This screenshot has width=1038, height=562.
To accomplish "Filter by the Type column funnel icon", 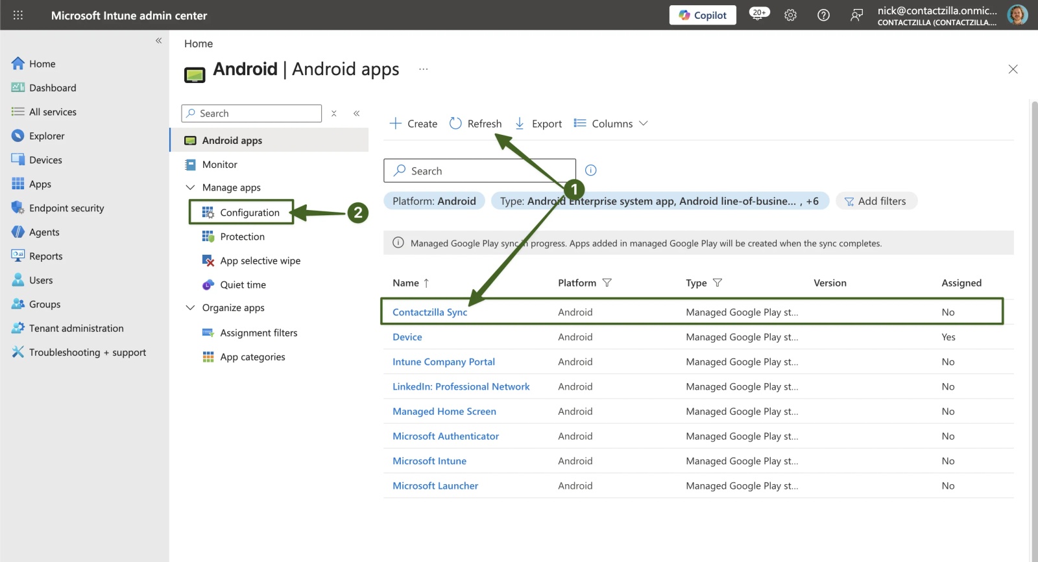I will (718, 283).
